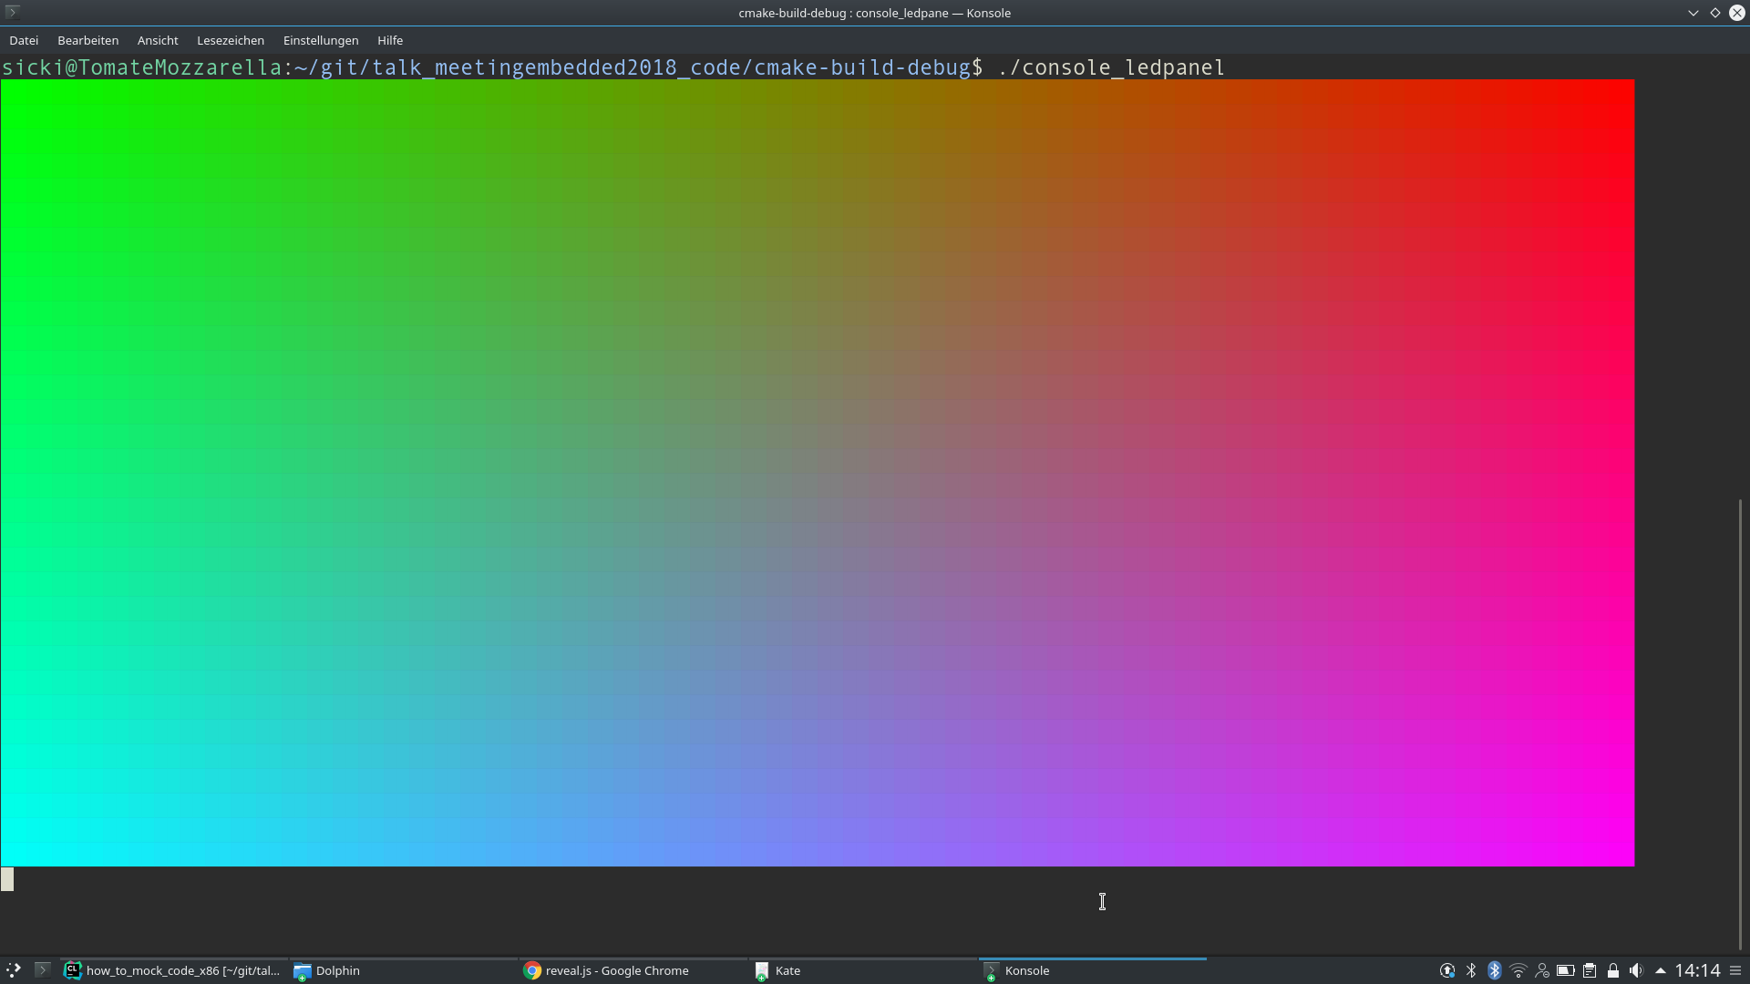Image resolution: width=1750 pixels, height=984 pixels.
Task: Click the window keep-below chevron in title bar
Action: pyautogui.click(x=1693, y=13)
